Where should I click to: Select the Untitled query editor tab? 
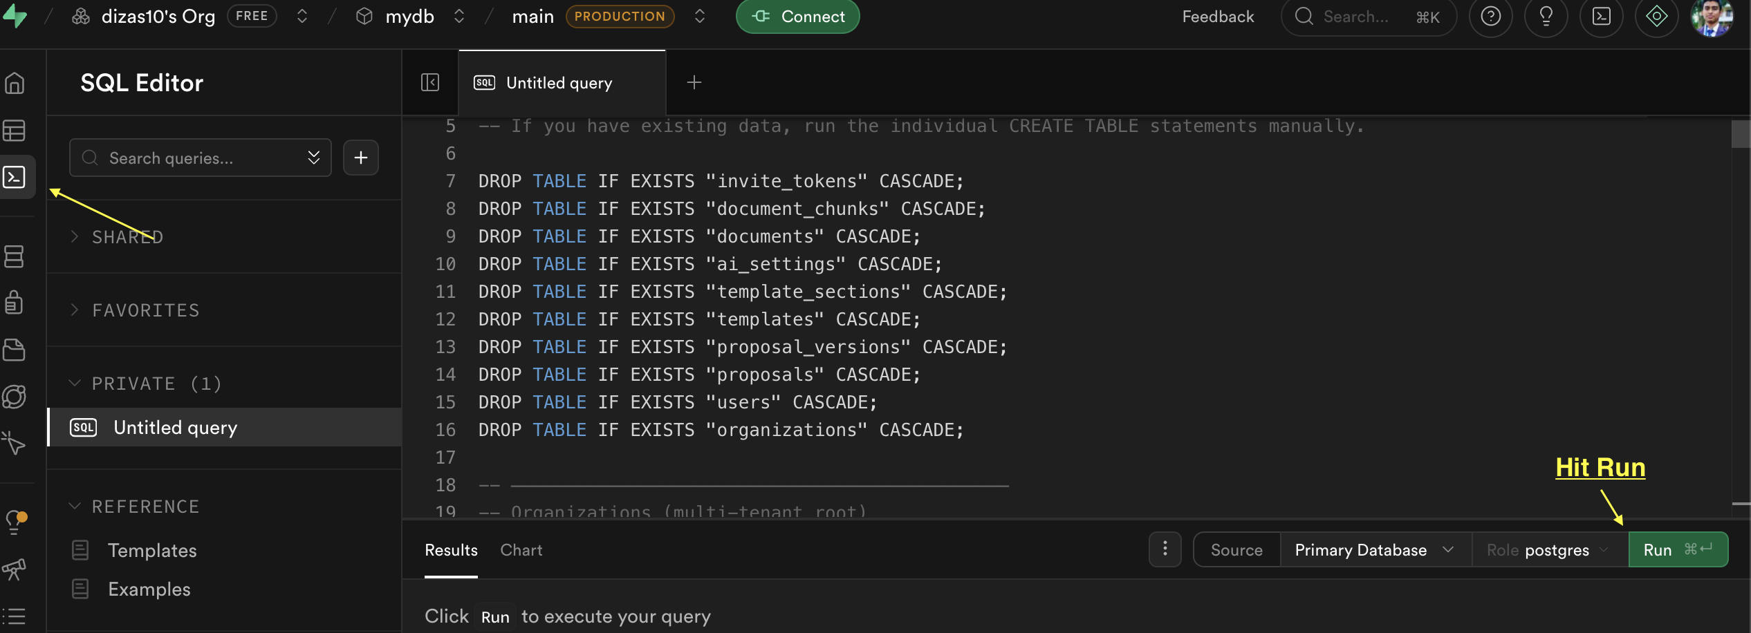click(x=562, y=83)
